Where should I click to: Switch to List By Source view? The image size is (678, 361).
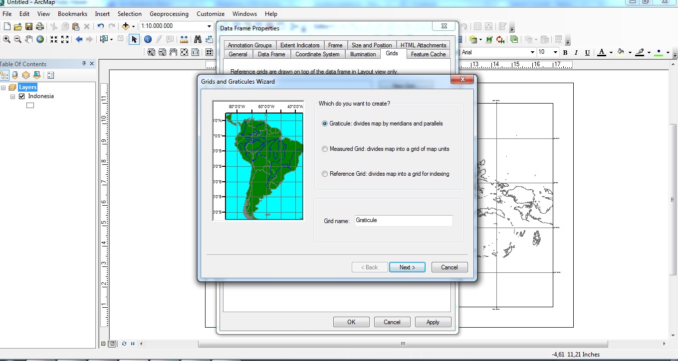tap(15, 75)
